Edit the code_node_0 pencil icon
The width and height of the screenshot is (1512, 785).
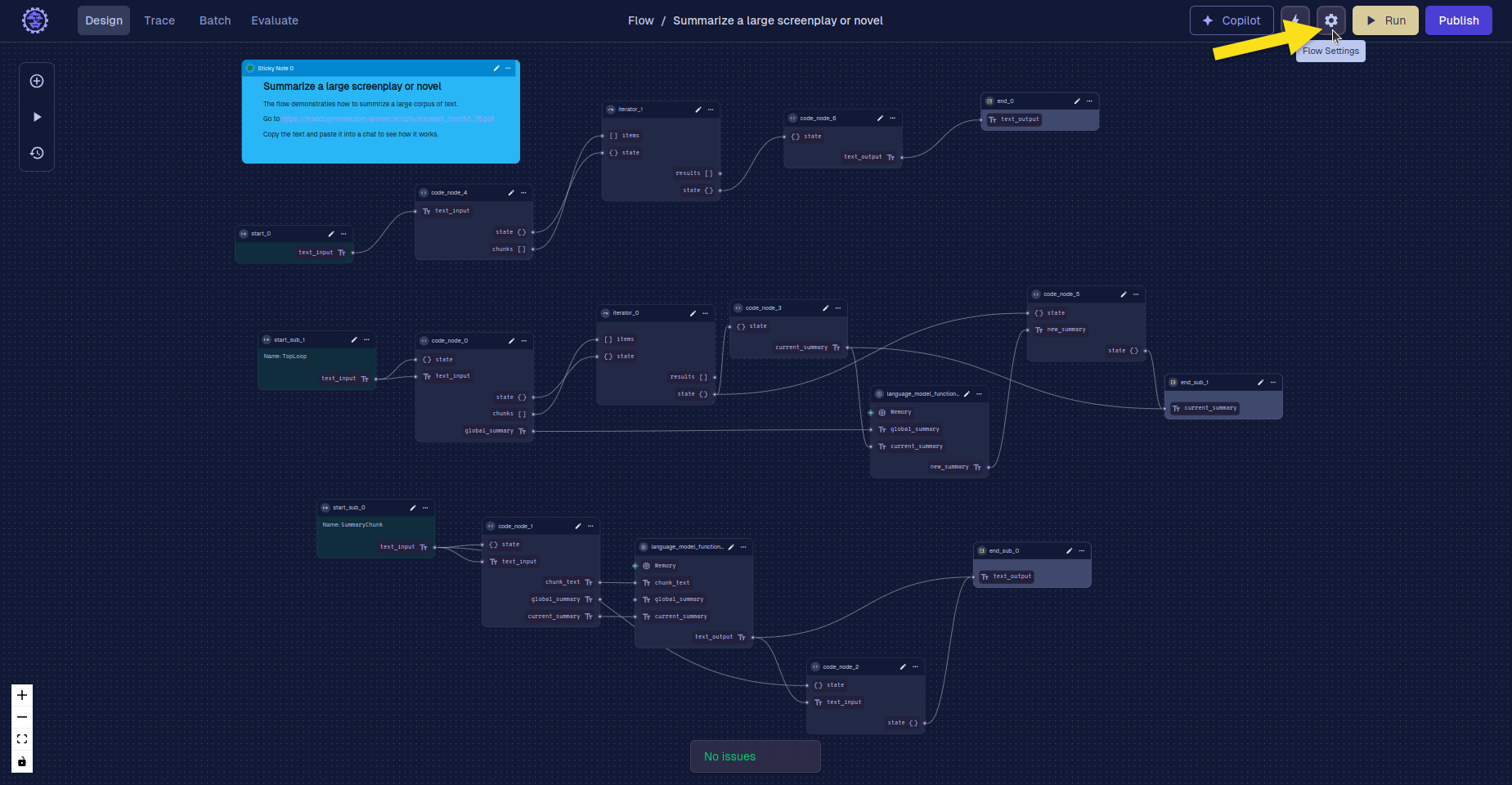coord(512,341)
